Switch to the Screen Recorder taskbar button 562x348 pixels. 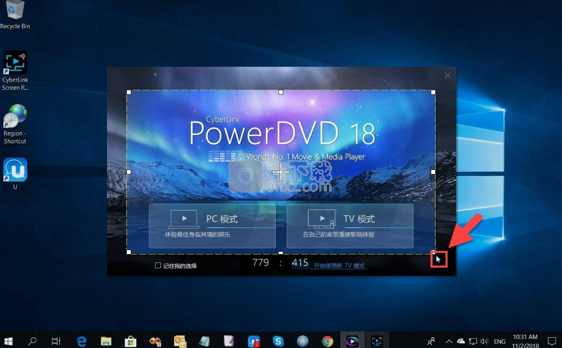377,341
